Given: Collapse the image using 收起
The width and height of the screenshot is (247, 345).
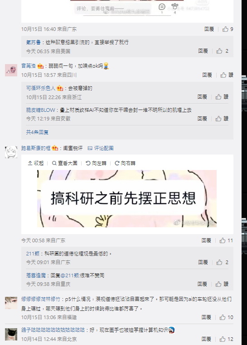Looking at the screenshot, I should point(36,163).
